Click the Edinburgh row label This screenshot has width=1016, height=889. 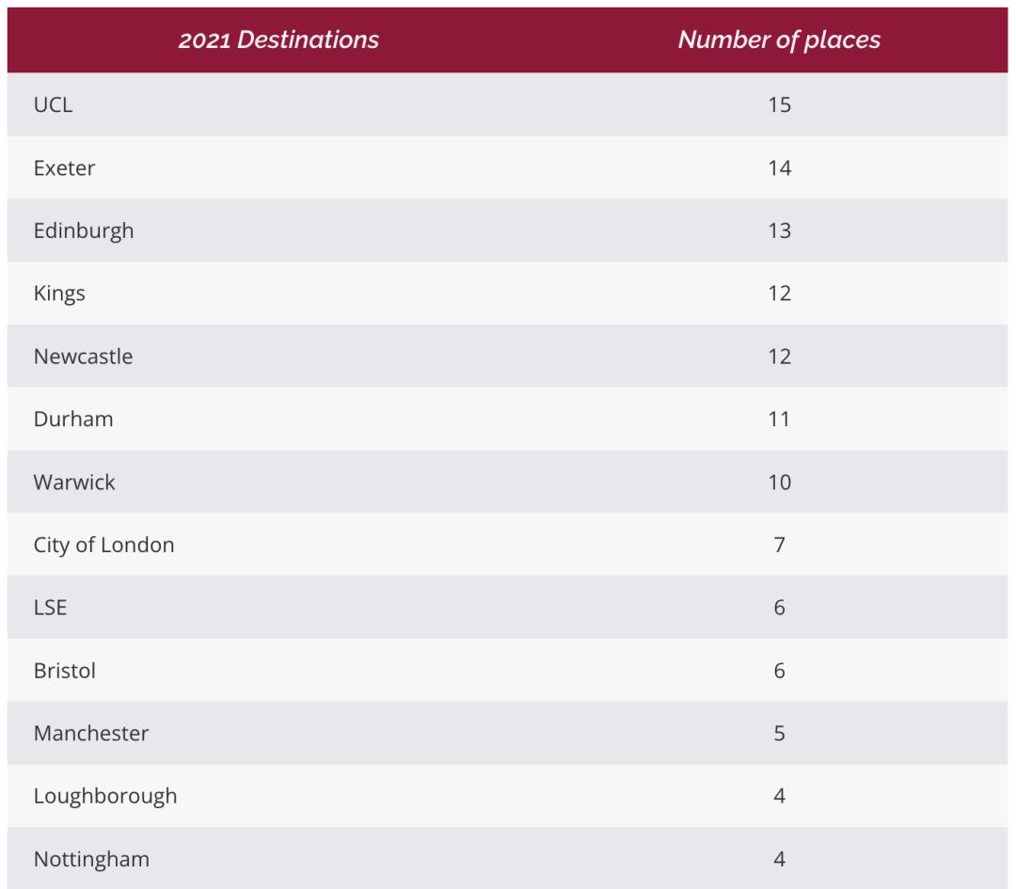coord(84,230)
